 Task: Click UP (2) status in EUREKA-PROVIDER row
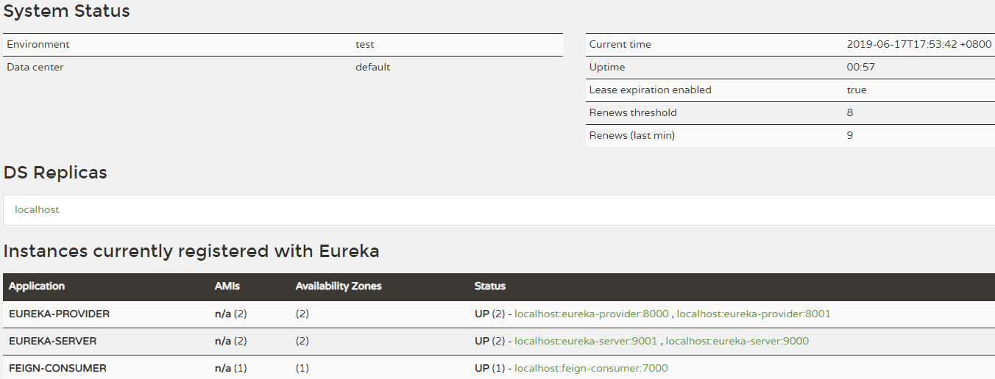click(489, 314)
